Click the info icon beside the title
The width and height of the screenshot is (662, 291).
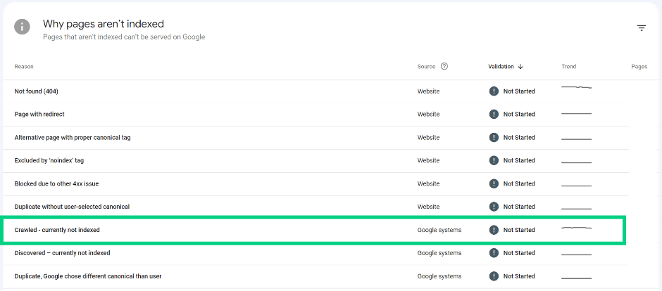tap(22, 27)
